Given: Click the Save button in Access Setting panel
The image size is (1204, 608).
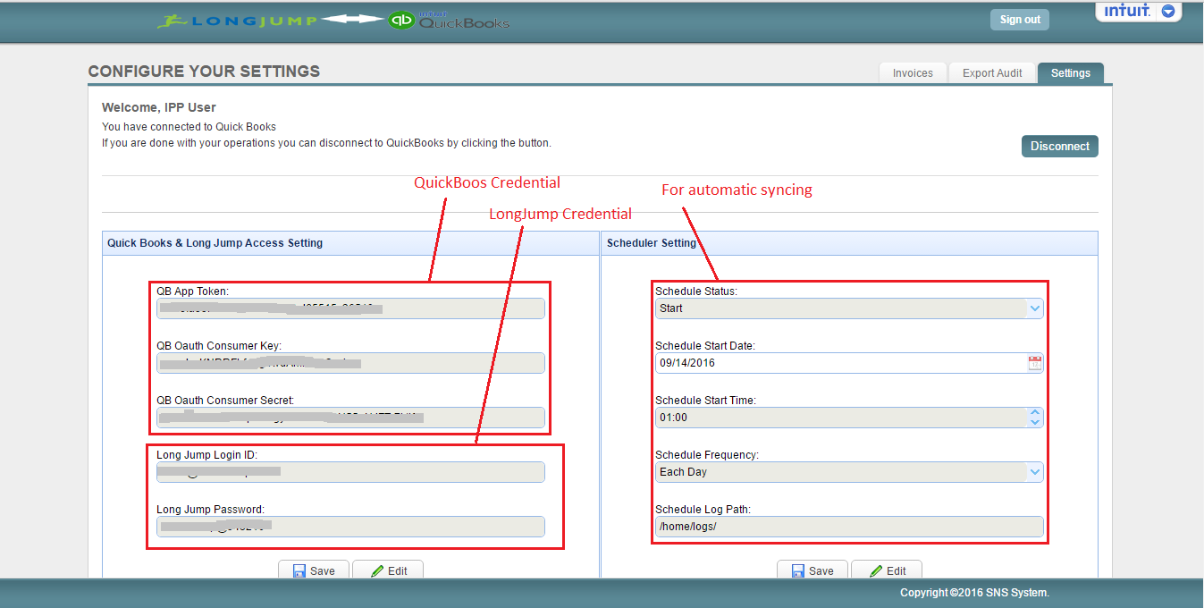Looking at the screenshot, I should (313, 570).
